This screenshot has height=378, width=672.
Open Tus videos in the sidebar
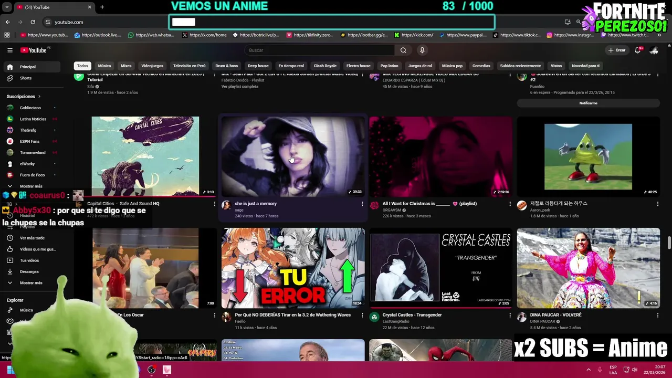[x=29, y=260]
